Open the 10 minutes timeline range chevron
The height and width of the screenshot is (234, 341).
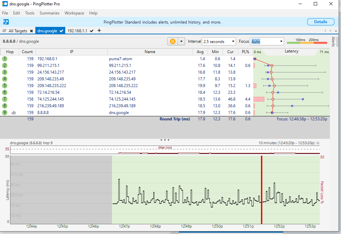tap(318, 143)
